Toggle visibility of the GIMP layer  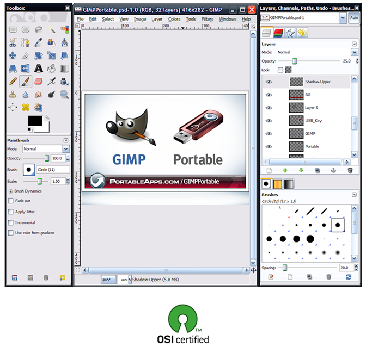pyautogui.click(x=269, y=134)
